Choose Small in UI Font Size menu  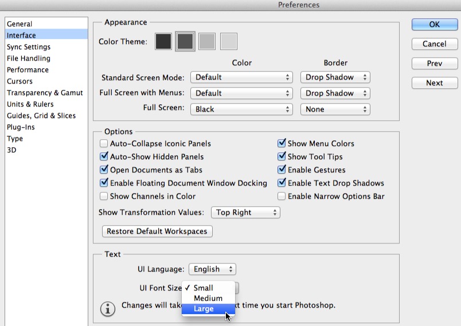[x=208, y=288]
